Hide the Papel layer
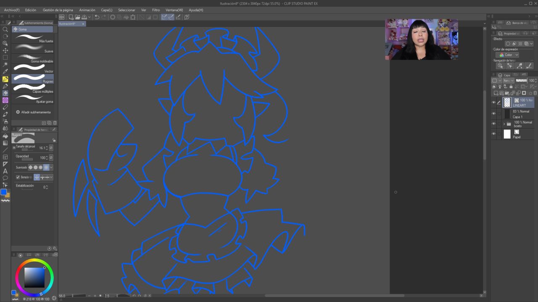Image resolution: width=538 pixels, height=302 pixels. coord(494,134)
